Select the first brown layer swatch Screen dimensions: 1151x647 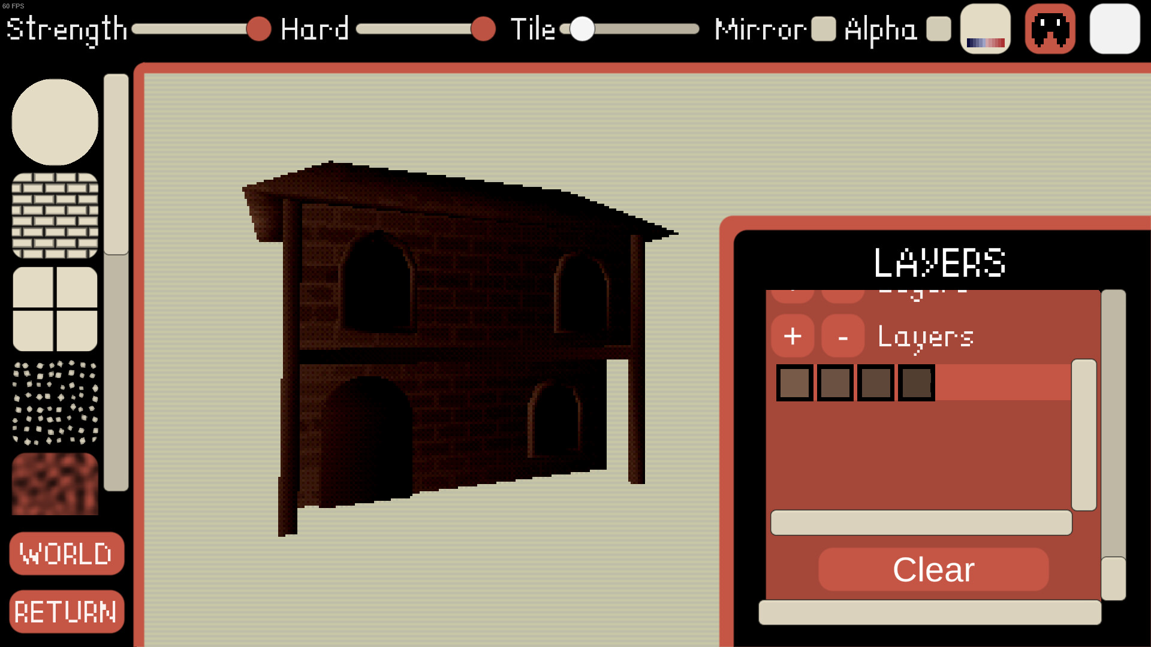pyautogui.click(x=793, y=382)
